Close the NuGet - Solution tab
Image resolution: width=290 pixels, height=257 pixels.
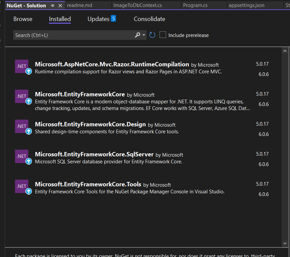(60, 6)
